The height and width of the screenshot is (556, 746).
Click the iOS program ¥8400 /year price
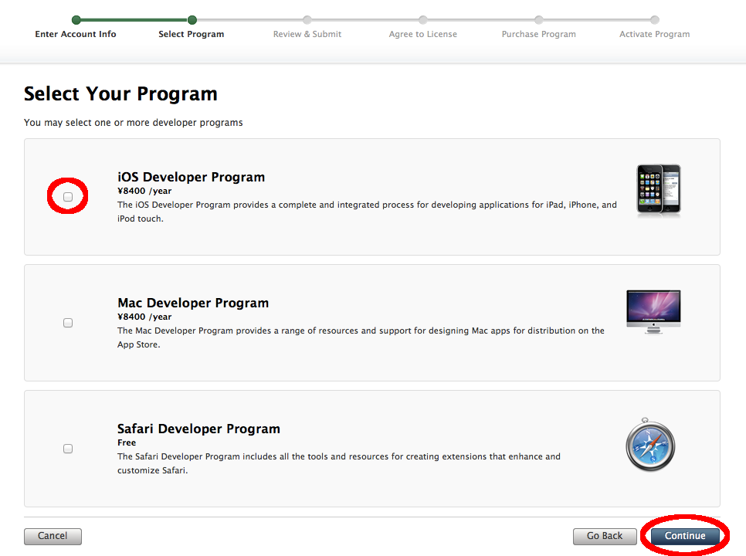144,191
